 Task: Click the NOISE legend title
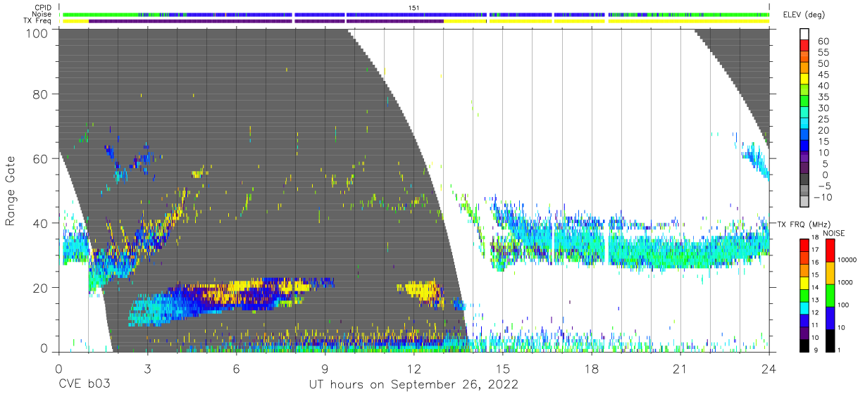[x=833, y=233]
